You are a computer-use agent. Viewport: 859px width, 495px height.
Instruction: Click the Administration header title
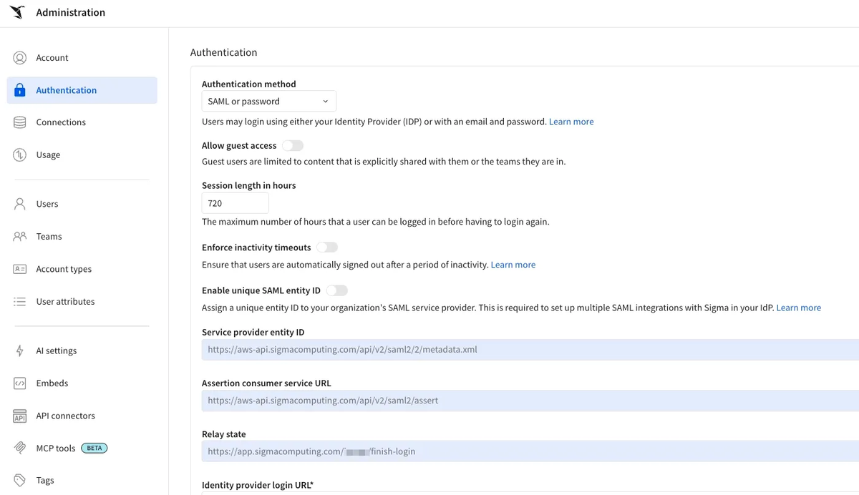coord(71,13)
